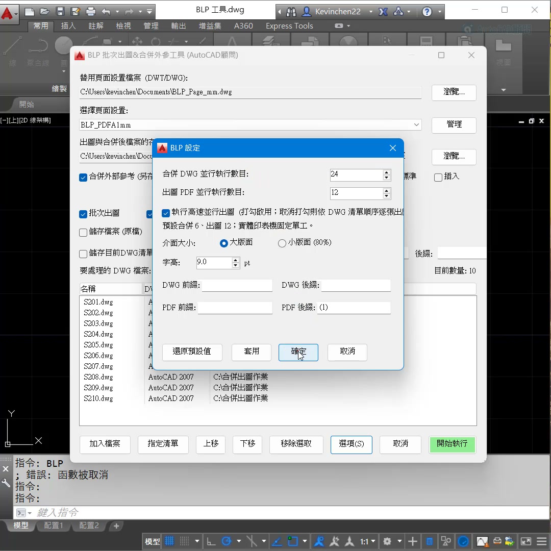Click the wrench icon on command line

point(6,483)
